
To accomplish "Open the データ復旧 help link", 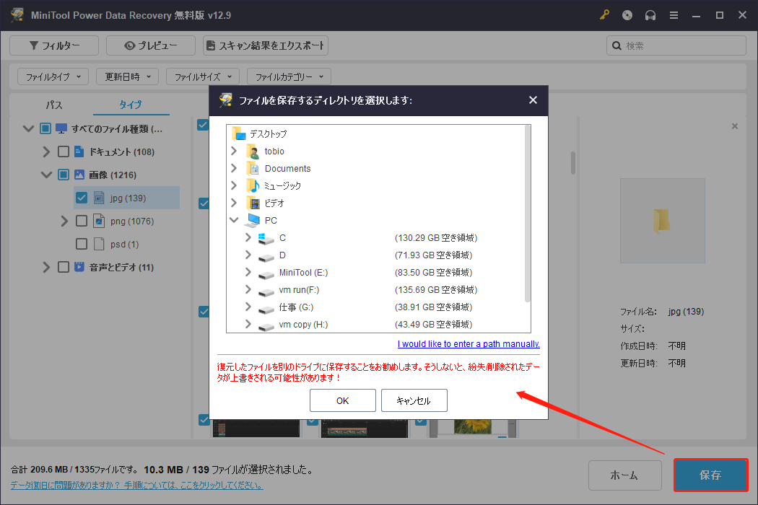I will [x=137, y=485].
